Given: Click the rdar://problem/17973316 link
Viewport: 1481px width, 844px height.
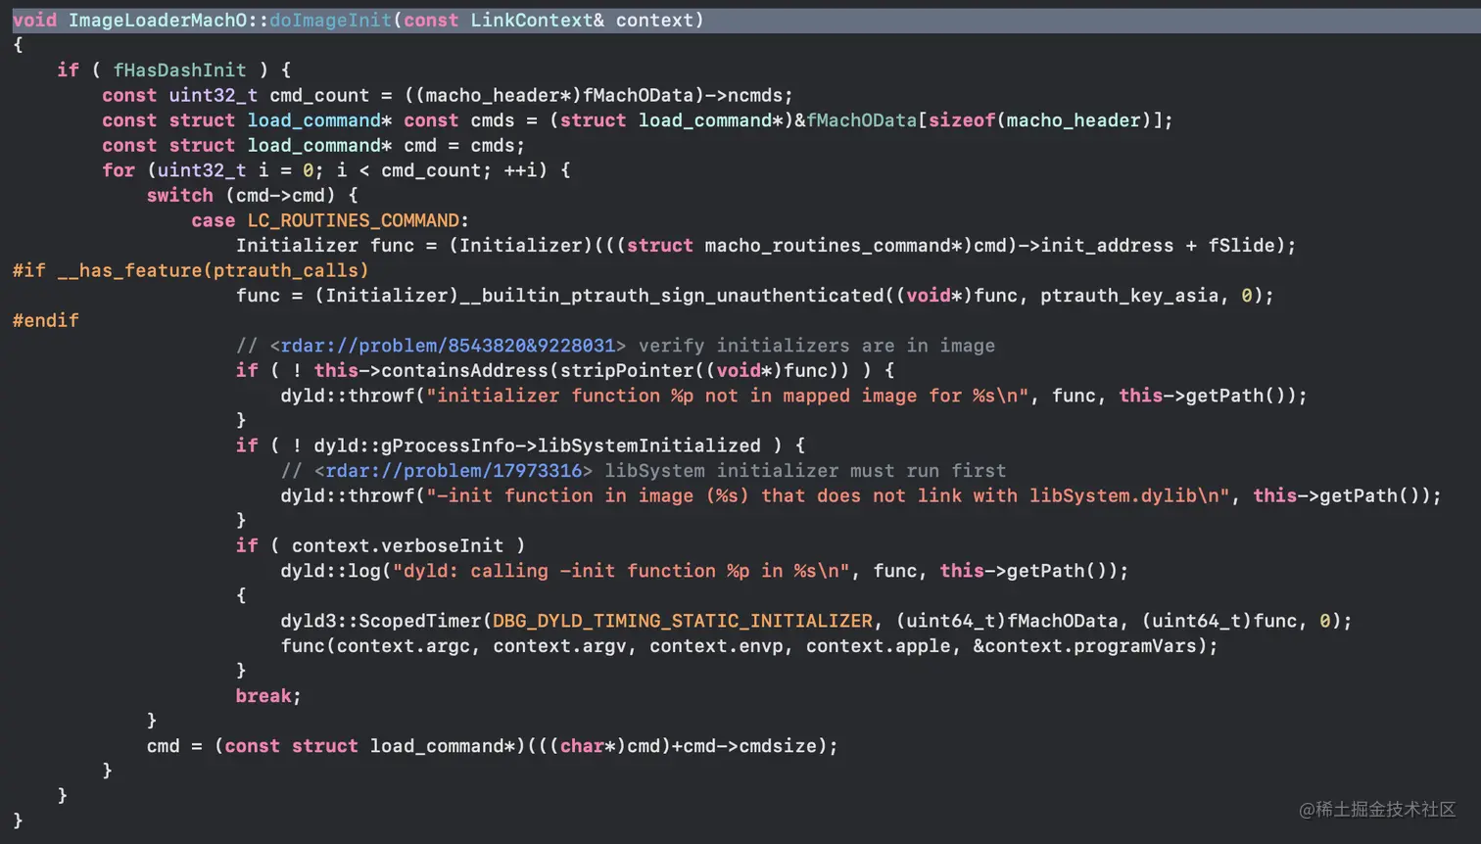Looking at the screenshot, I should [454, 471].
